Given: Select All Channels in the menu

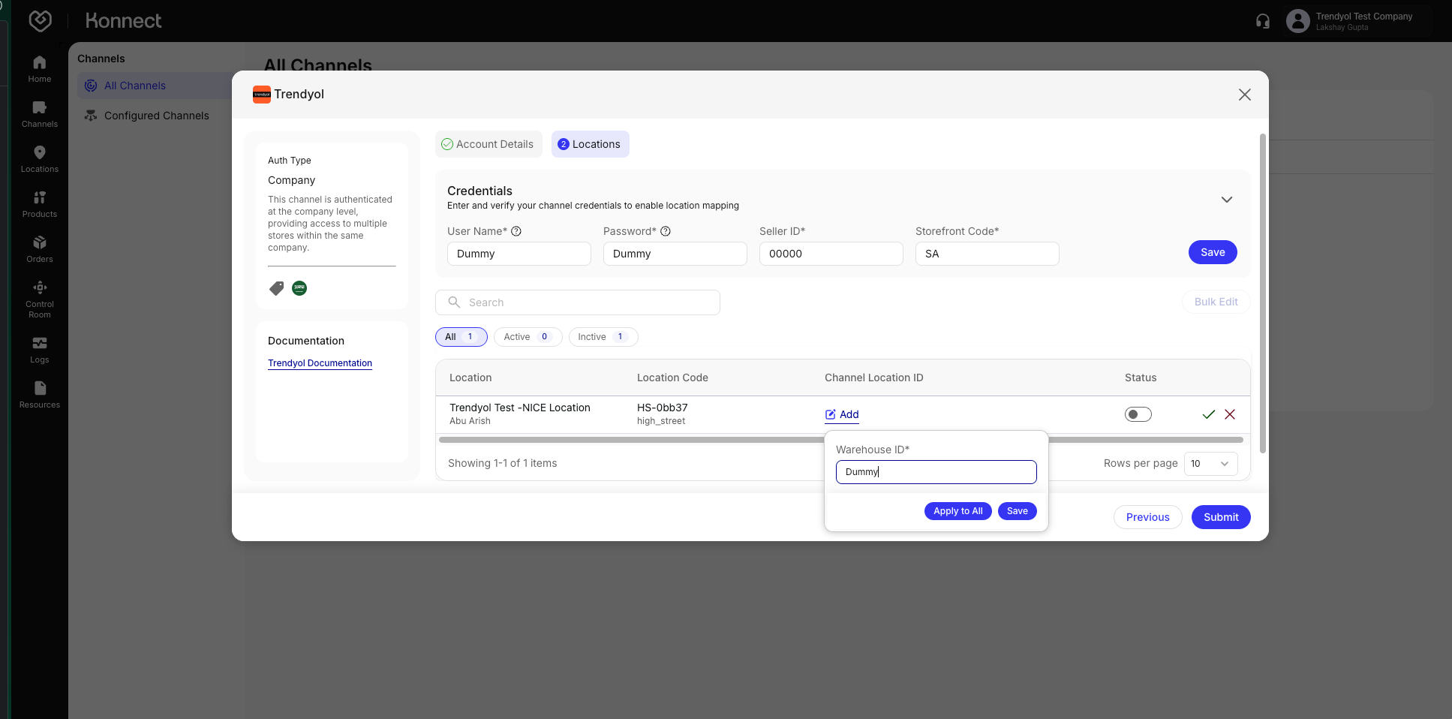Looking at the screenshot, I should 155,86.
